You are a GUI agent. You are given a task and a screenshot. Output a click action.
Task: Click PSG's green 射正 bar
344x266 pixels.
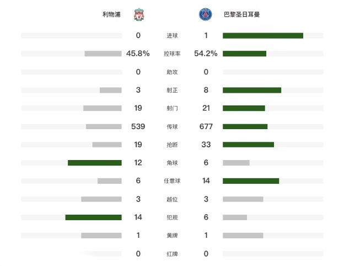[x=252, y=90]
